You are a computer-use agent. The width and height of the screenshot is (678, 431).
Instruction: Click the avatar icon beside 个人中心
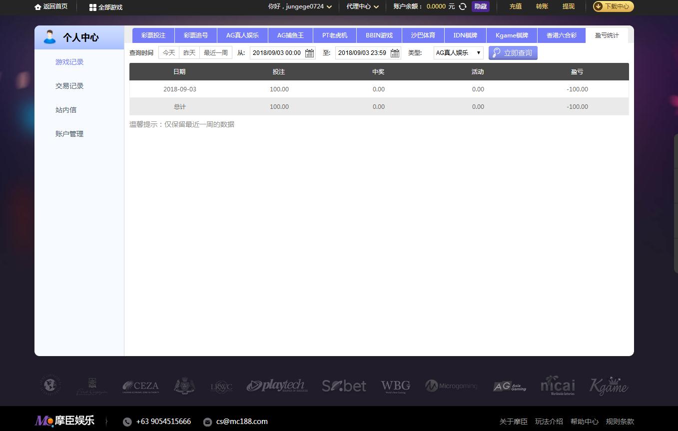coord(49,36)
